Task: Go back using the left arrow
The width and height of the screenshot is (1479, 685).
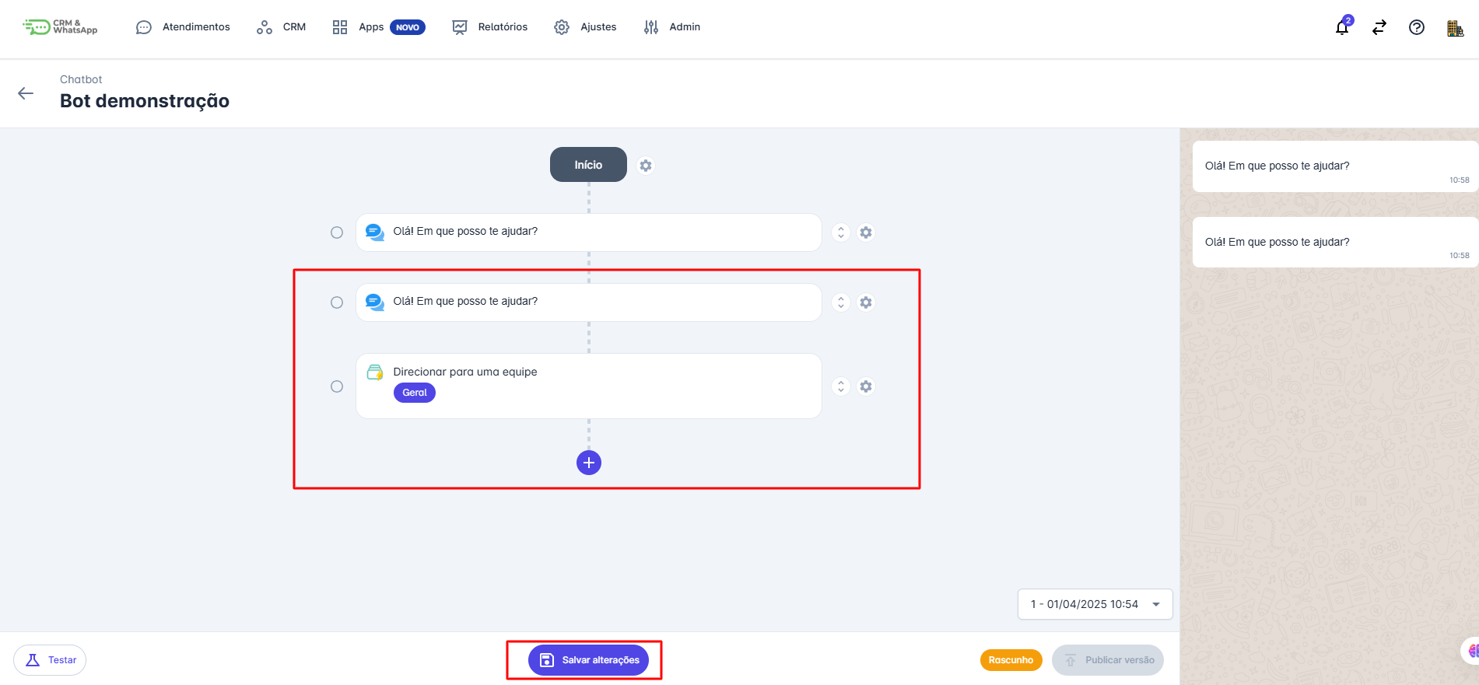Action: [26, 93]
